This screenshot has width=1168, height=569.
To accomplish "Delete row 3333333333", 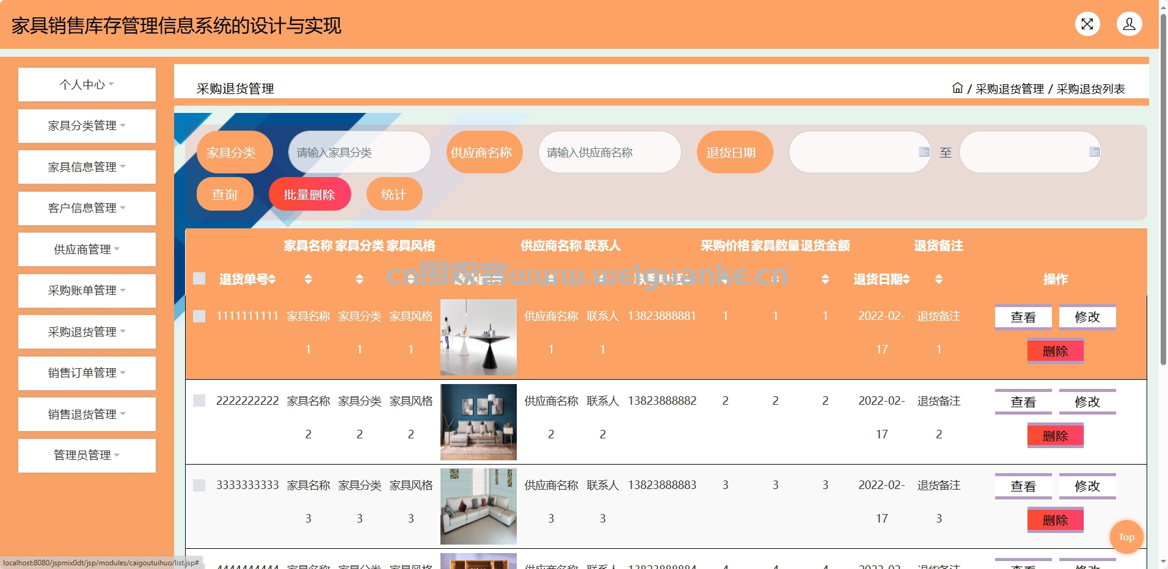I will click(x=1055, y=520).
